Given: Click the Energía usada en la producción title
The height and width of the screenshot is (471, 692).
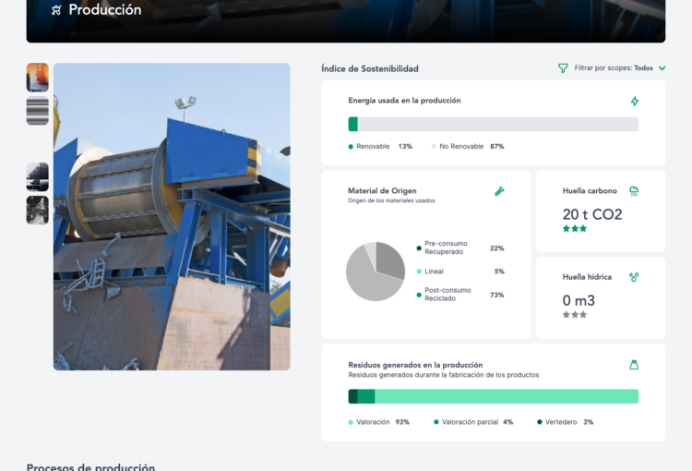Looking at the screenshot, I should [x=404, y=101].
